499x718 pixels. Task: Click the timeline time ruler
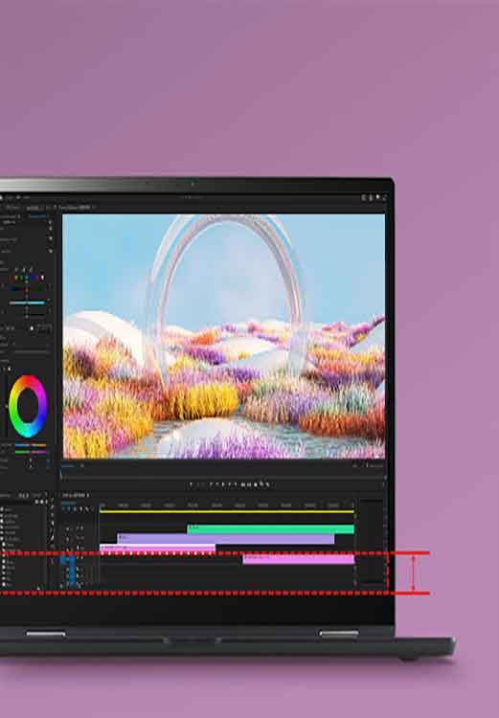[227, 505]
